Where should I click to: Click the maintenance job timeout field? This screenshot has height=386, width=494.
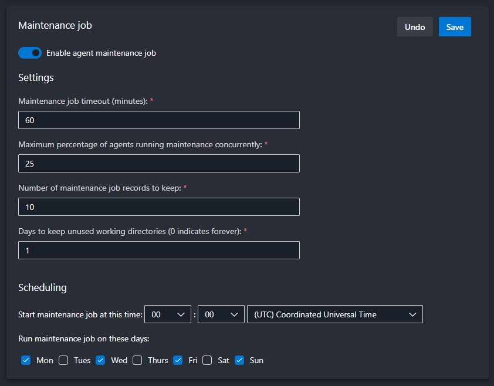tap(159, 120)
